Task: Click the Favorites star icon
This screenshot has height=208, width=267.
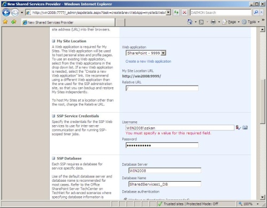Action: pyautogui.click(x=5, y=22)
